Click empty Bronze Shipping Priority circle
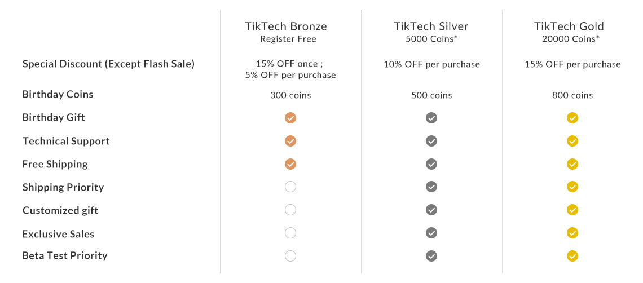Screen dimensions: 643x283 point(290,187)
